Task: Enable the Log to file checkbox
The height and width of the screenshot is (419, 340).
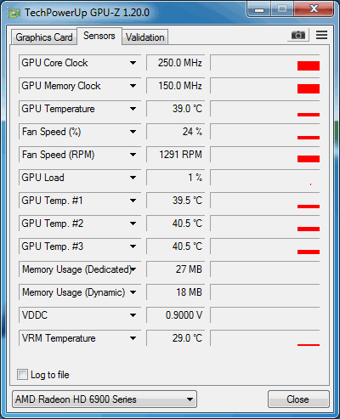Action: pyautogui.click(x=22, y=374)
